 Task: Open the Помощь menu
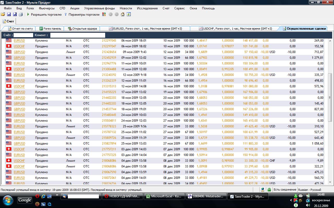click(x=208, y=8)
